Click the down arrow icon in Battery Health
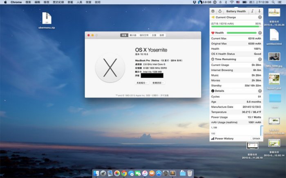The width and height of the screenshot is (286, 178). tap(259, 11)
